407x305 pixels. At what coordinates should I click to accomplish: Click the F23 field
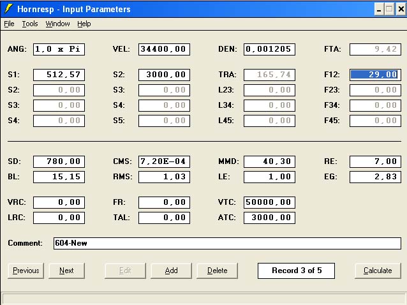point(375,90)
